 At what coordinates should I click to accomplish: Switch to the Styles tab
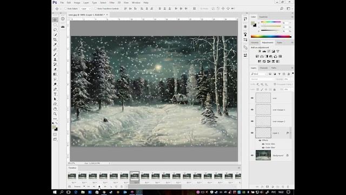[280, 42]
